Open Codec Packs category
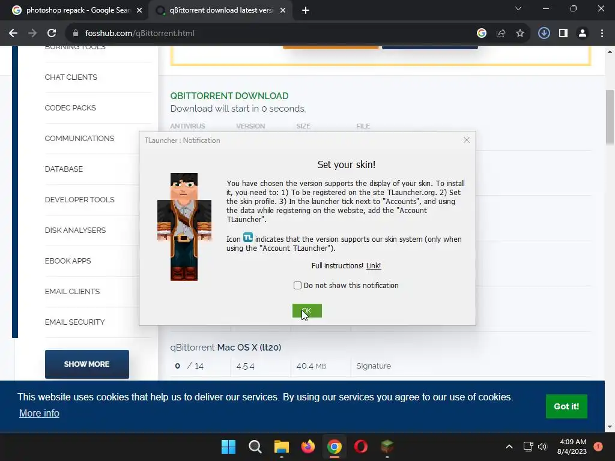 [70, 108]
